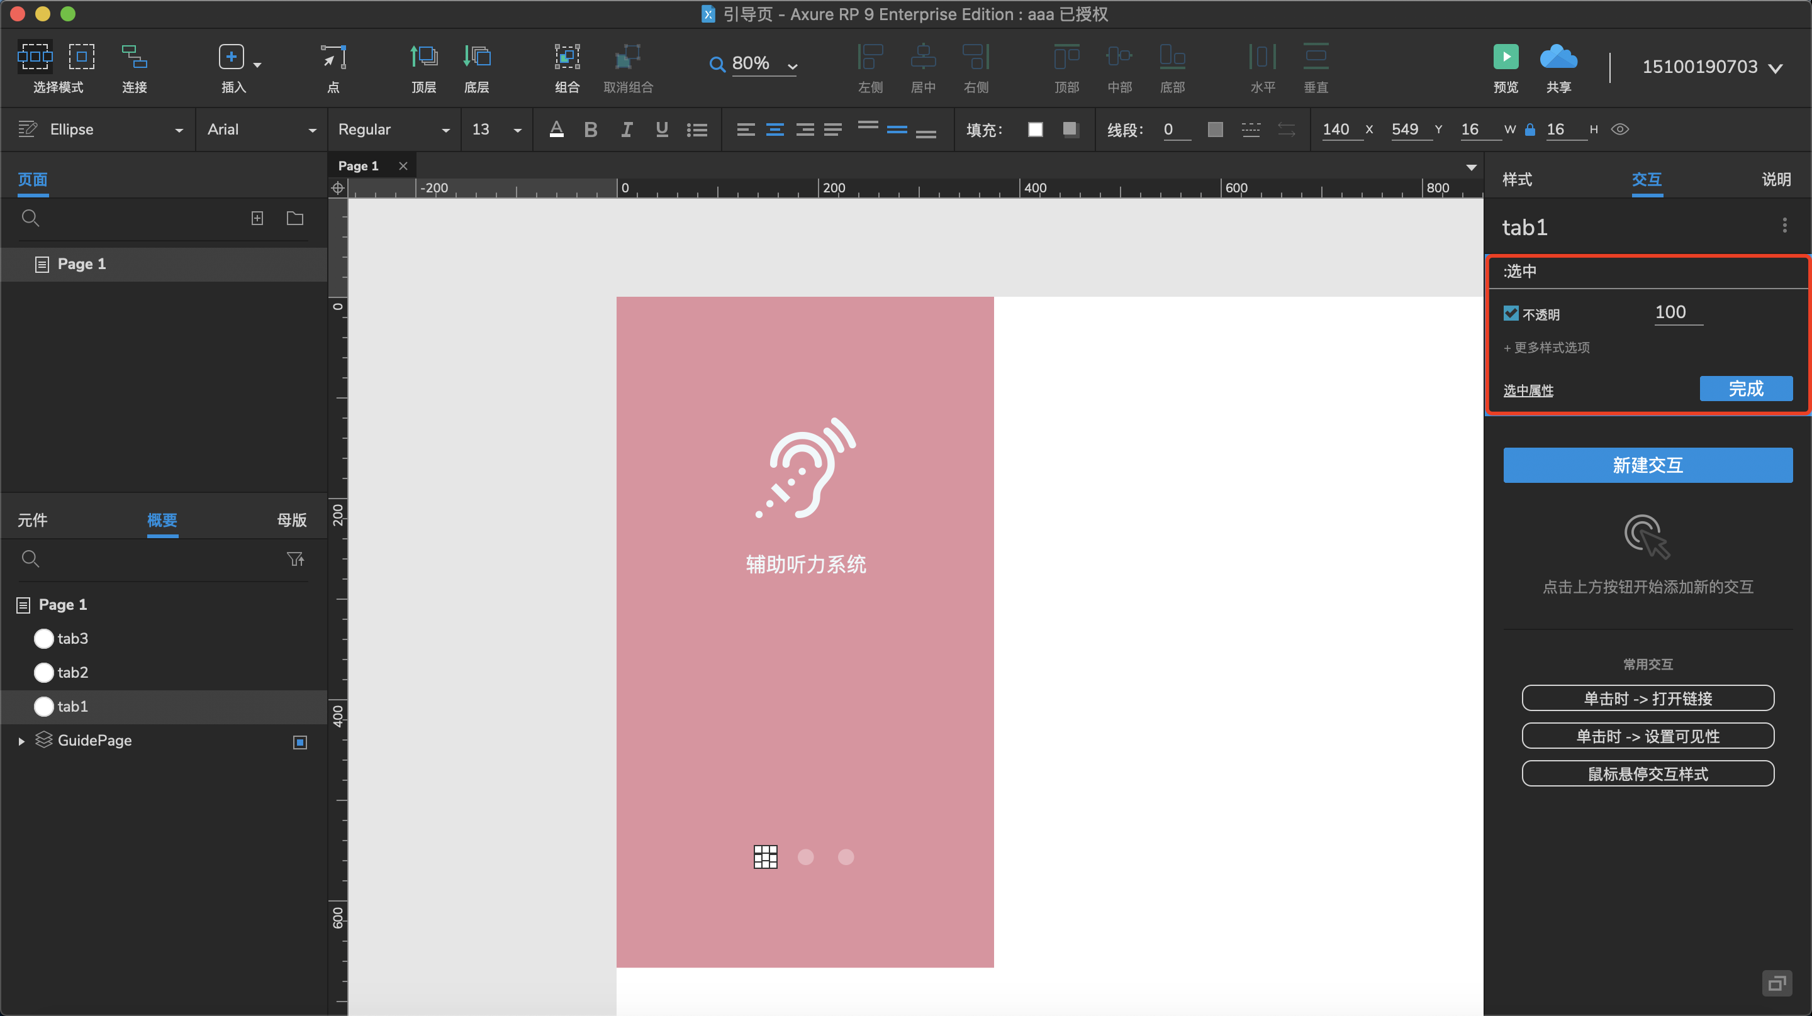The image size is (1812, 1016).
Task: Toggle widget visibility eye icon
Action: (1620, 130)
